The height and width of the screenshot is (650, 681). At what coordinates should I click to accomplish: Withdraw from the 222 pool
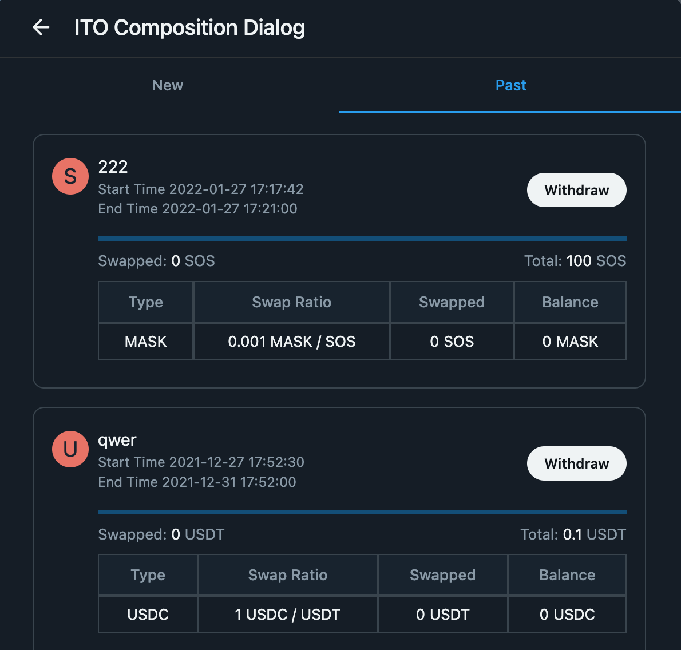tap(576, 190)
